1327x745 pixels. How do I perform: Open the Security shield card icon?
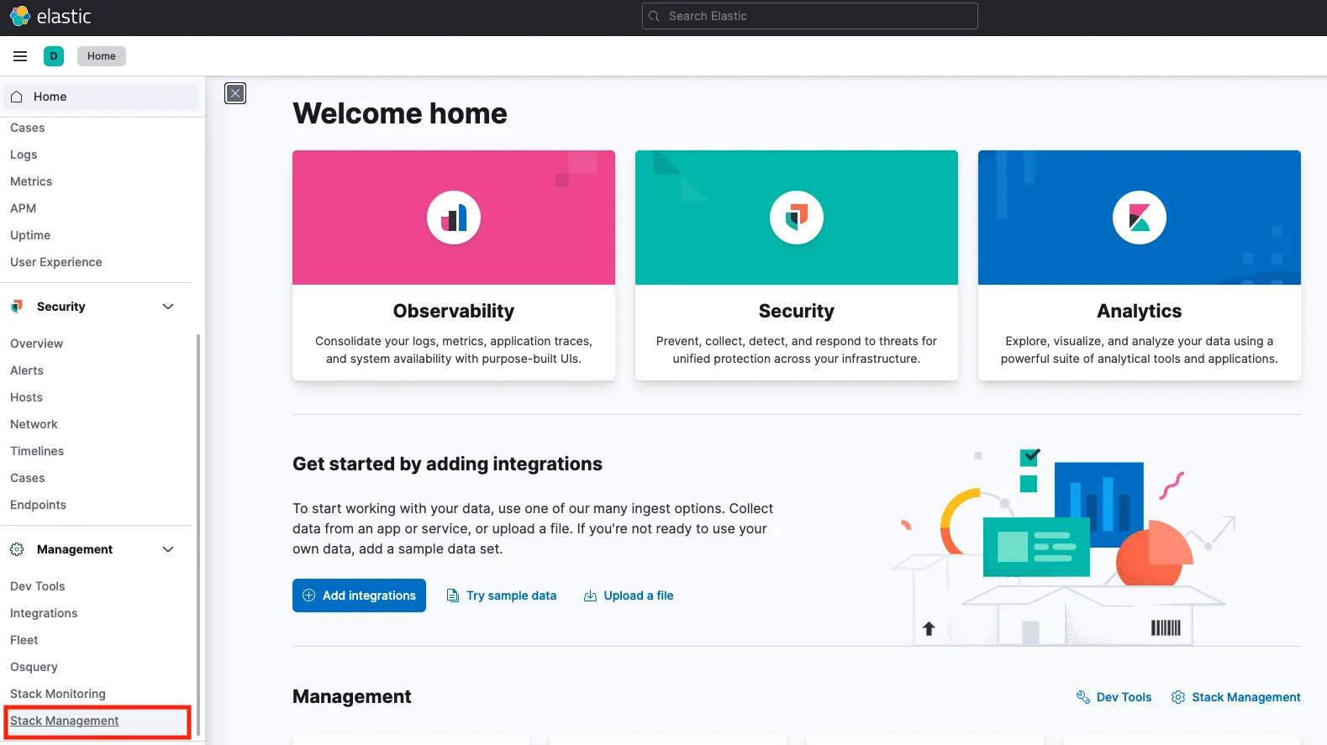click(x=796, y=218)
